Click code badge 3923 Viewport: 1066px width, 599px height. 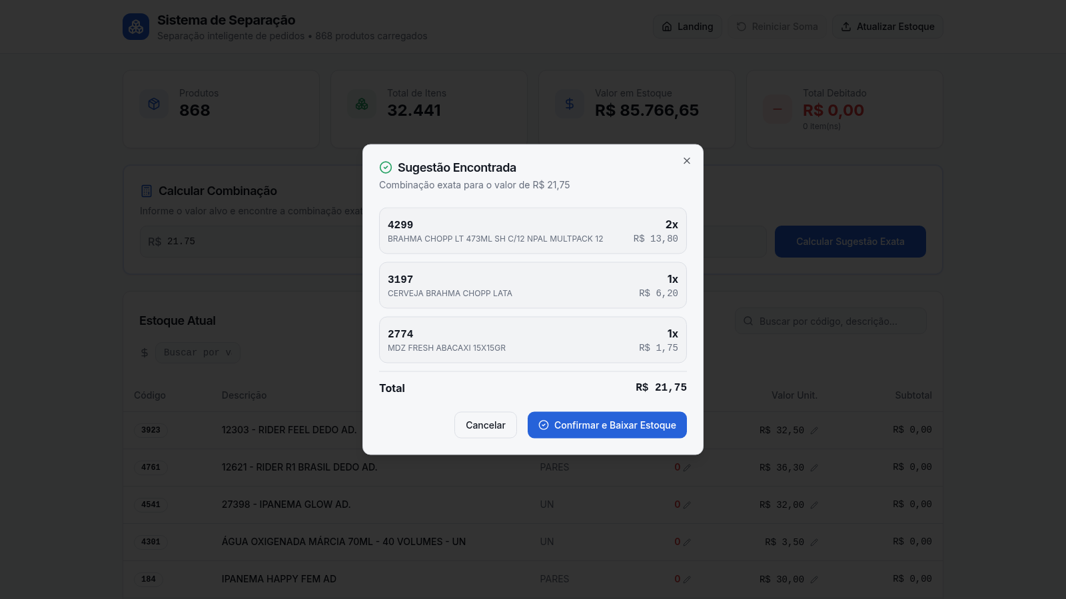click(x=151, y=430)
